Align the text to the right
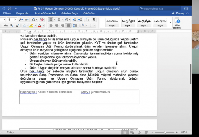The width and height of the screenshot is (199, 137). 62,25
